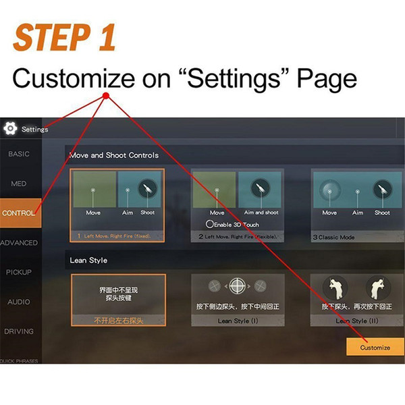Choose Left Move, Right Fire (fixed) layout
405x405 pixels.
(117, 205)
